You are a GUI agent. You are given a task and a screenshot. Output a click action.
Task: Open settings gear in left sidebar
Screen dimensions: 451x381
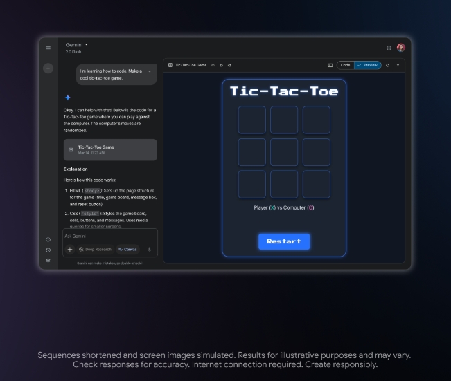[48, 261]
